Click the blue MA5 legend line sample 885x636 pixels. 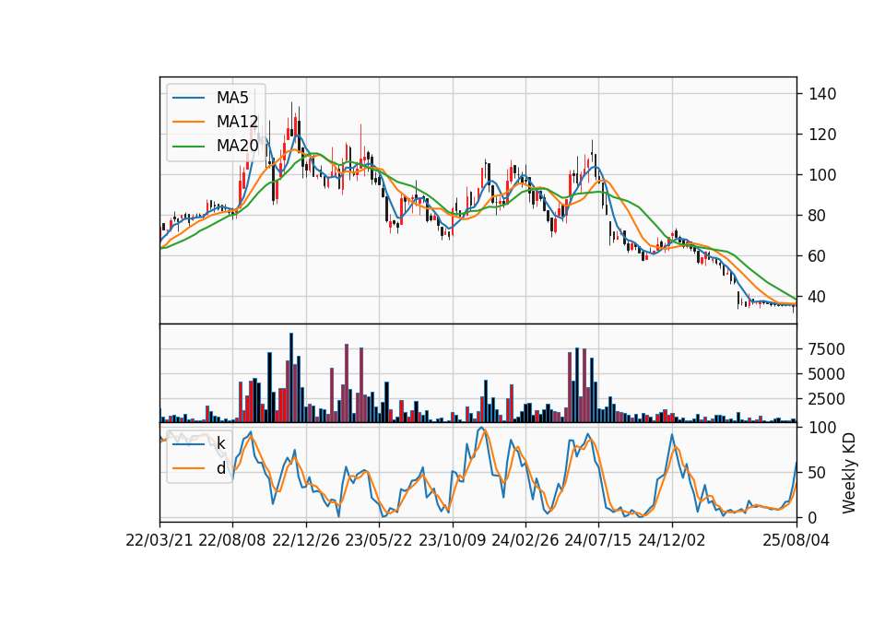pos(188,98)
